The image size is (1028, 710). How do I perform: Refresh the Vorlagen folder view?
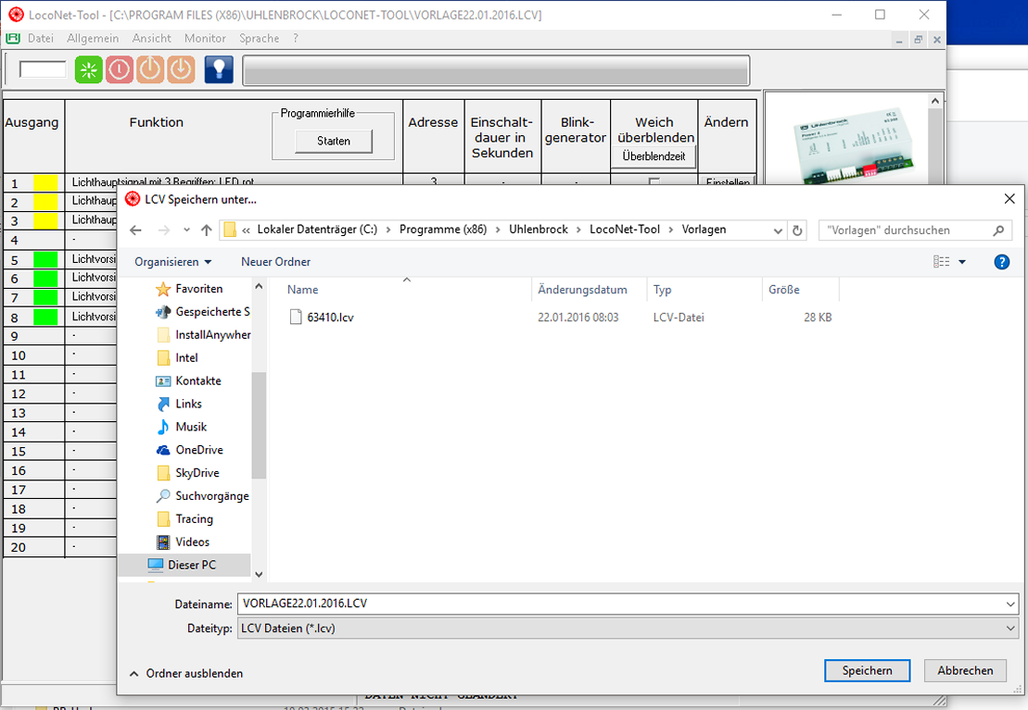tap(797, 230)
